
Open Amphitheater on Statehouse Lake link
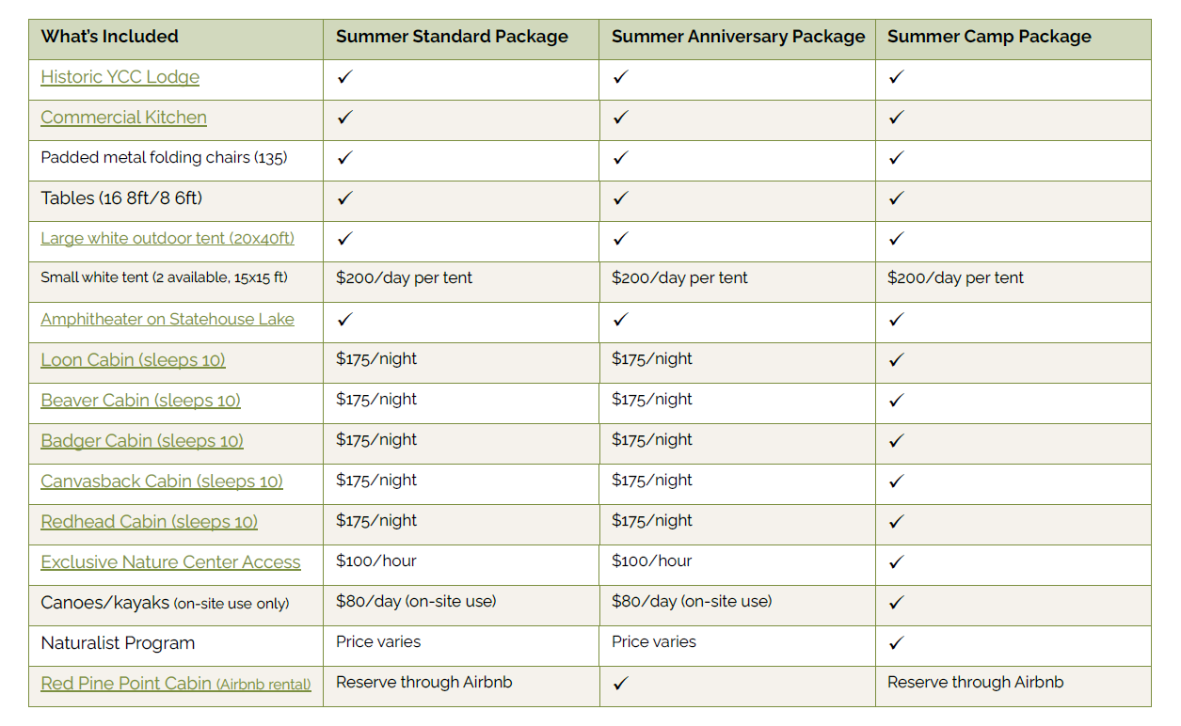point(167,320)
